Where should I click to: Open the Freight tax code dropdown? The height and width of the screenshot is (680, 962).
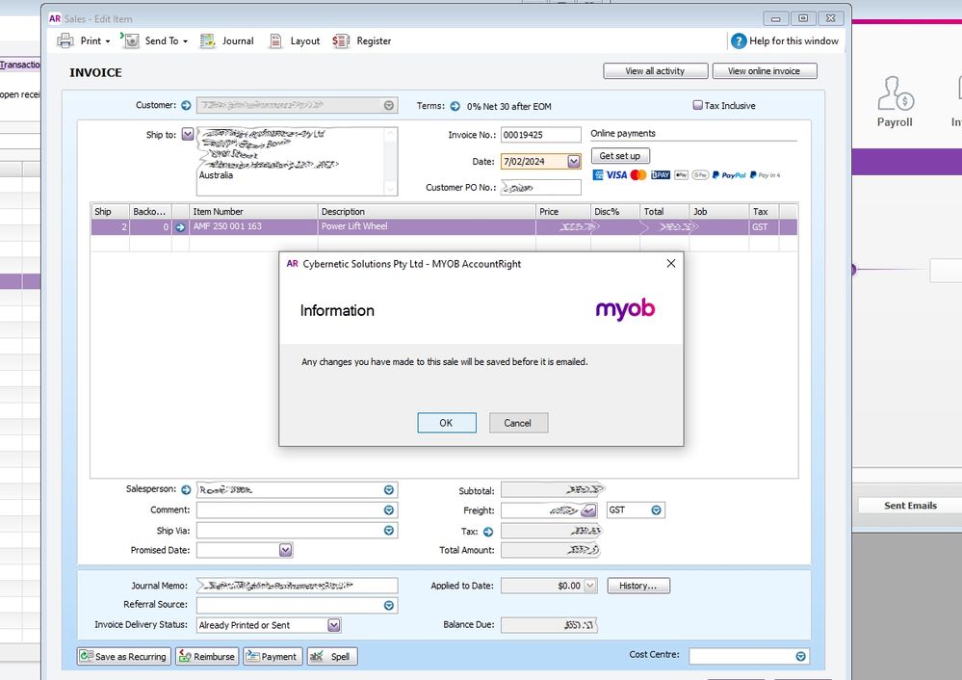[656, 510]
